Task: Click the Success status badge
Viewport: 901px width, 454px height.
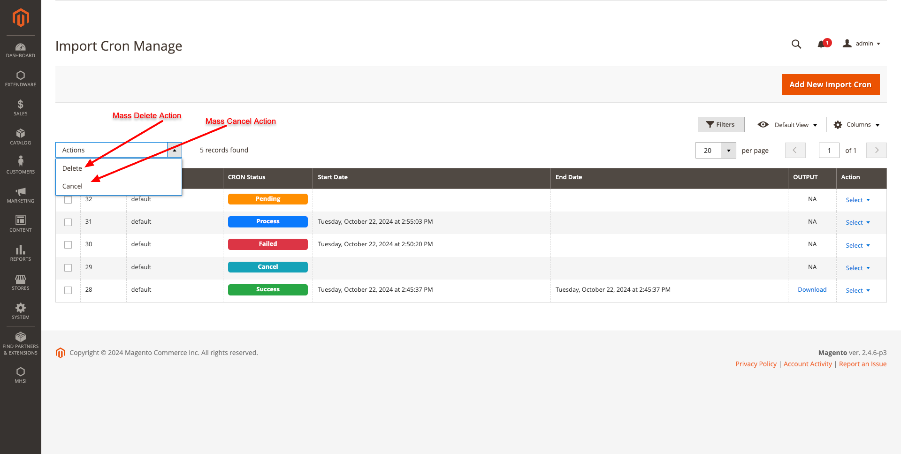Action: click(268, 289)
